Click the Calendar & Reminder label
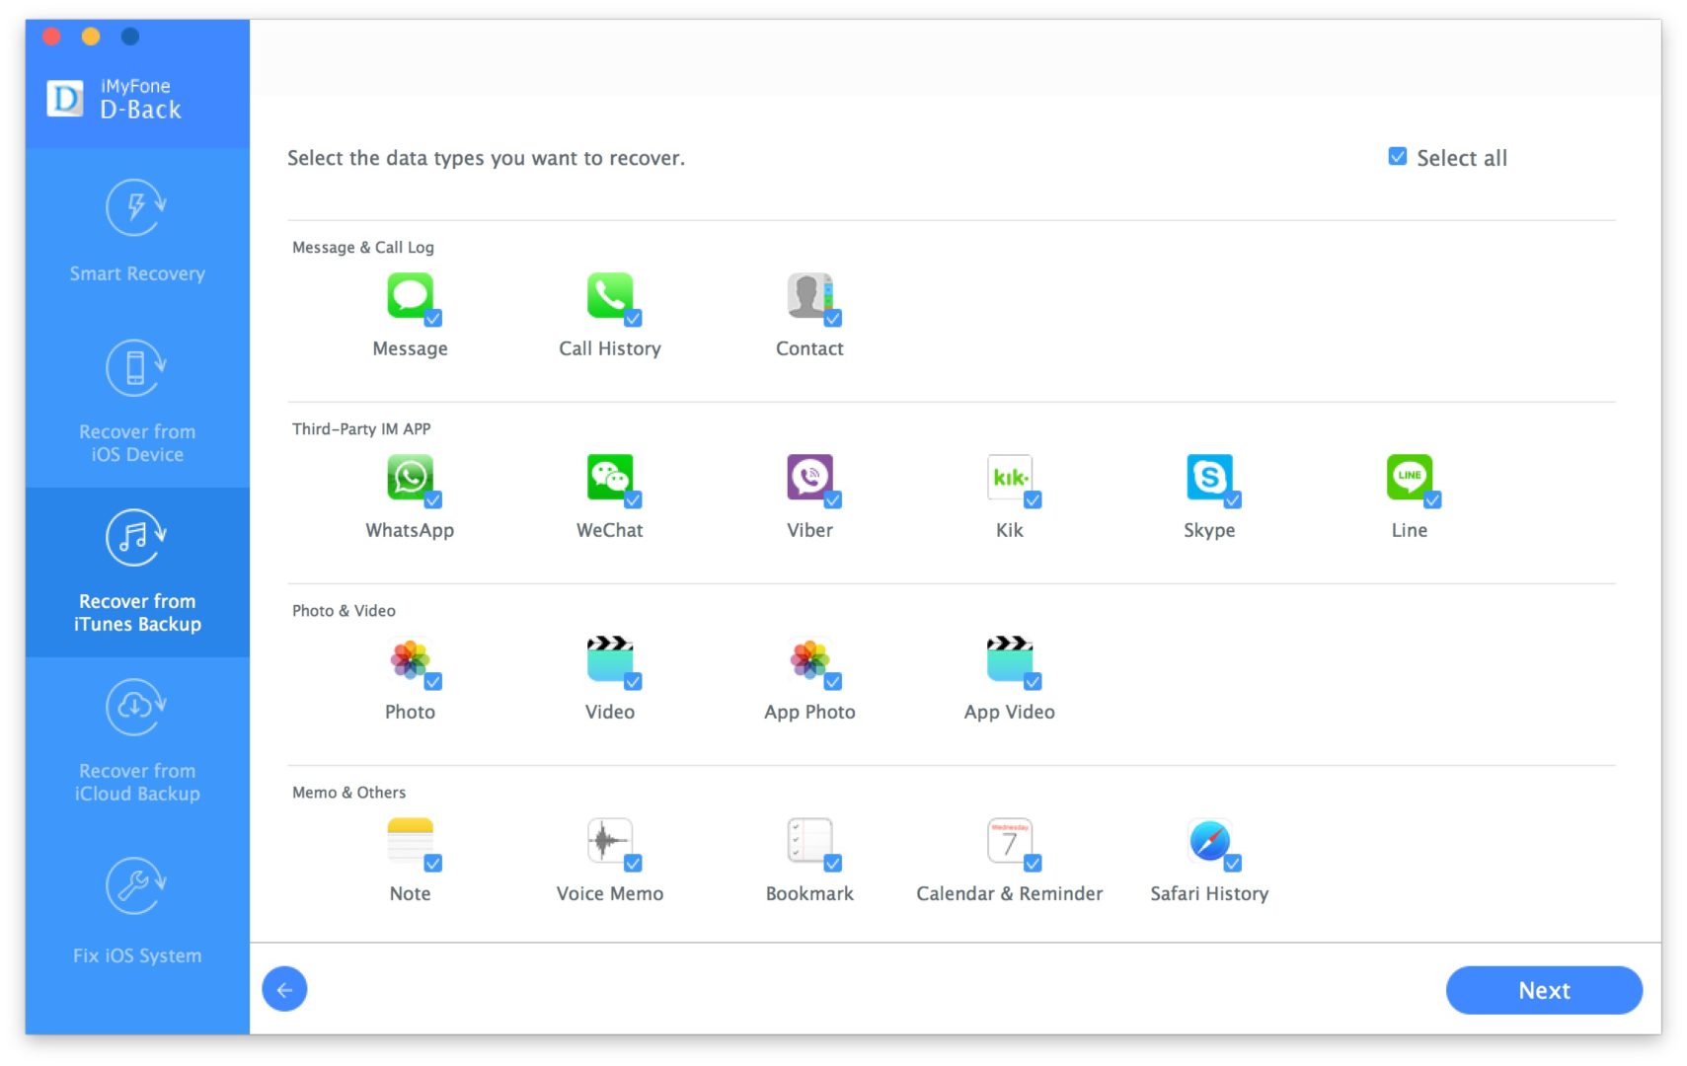The image size is (1687, 1066). click(1009, 893)
